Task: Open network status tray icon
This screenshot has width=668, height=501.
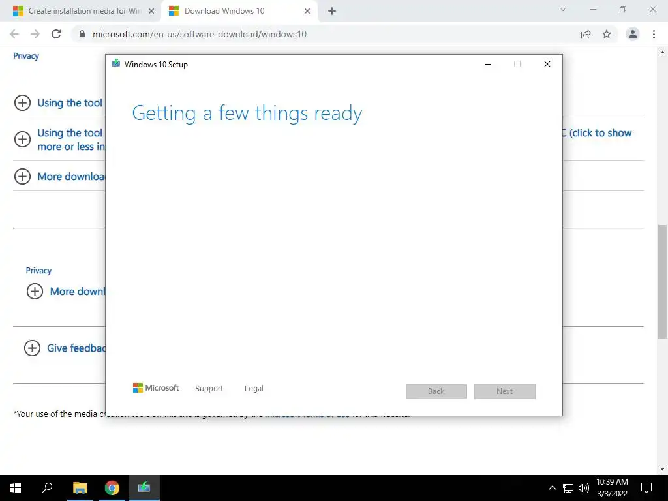Action: (568, 488)
